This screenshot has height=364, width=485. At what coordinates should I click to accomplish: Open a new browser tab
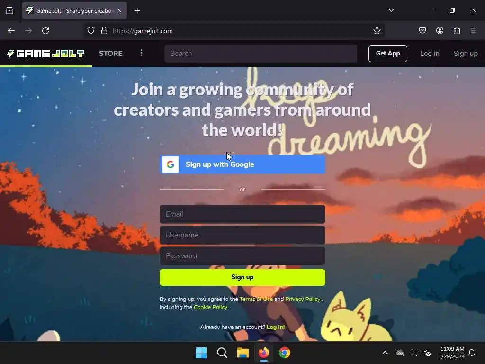coord(137,11)
